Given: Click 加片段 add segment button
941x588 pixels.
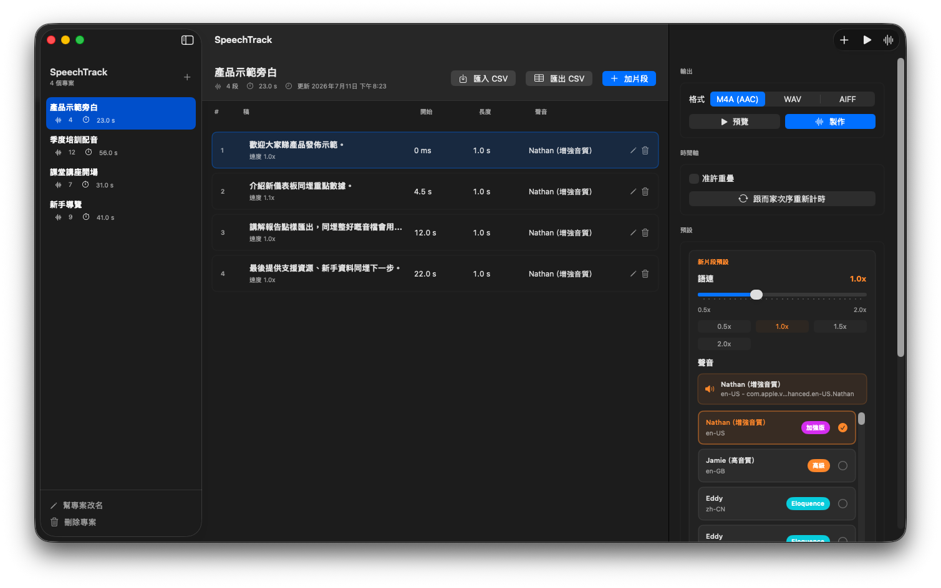Looking at the screenshot, I should pos(629,78).
